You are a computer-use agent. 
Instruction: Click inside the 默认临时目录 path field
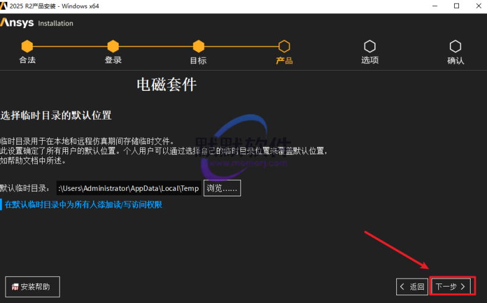(128, 188)
